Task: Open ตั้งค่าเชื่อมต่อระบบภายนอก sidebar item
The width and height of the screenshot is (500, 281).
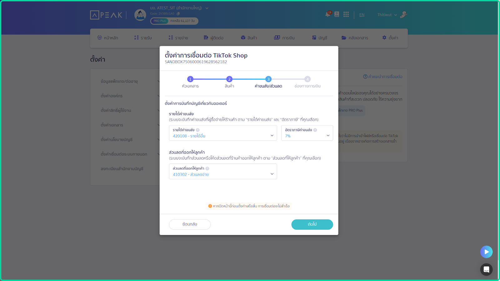Action: [x=124, y=154]
